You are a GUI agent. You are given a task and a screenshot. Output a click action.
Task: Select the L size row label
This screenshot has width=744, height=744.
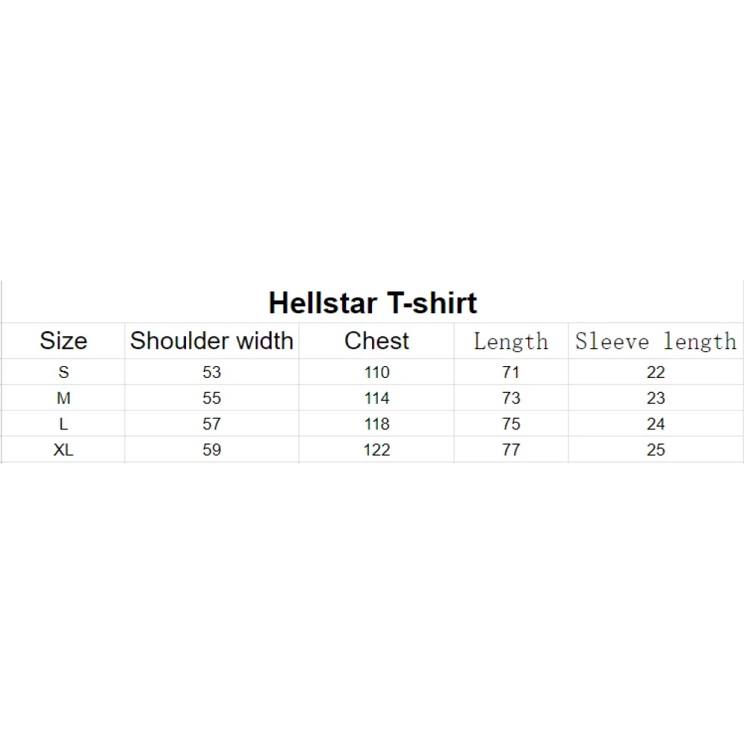coord(63,424)
